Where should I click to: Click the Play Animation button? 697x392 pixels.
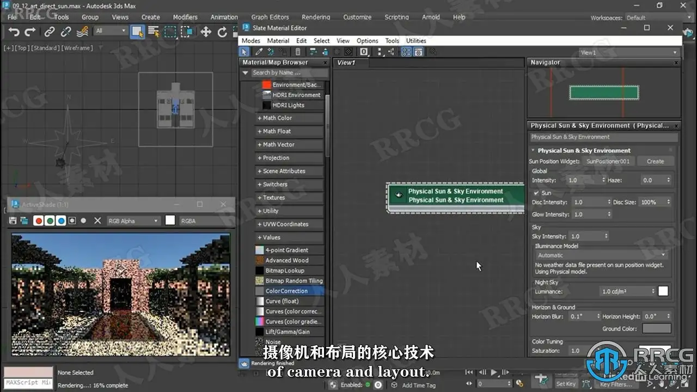pos(494,372)
